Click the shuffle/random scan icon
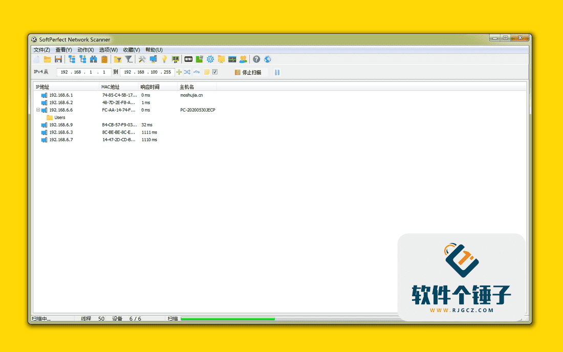 (186, 72)
